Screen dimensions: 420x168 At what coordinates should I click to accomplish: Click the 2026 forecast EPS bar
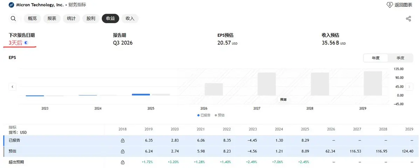[x=214, y=89]
